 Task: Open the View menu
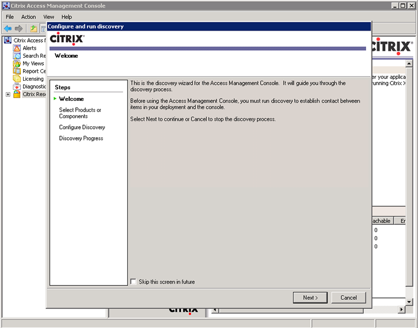click(49, 17)
